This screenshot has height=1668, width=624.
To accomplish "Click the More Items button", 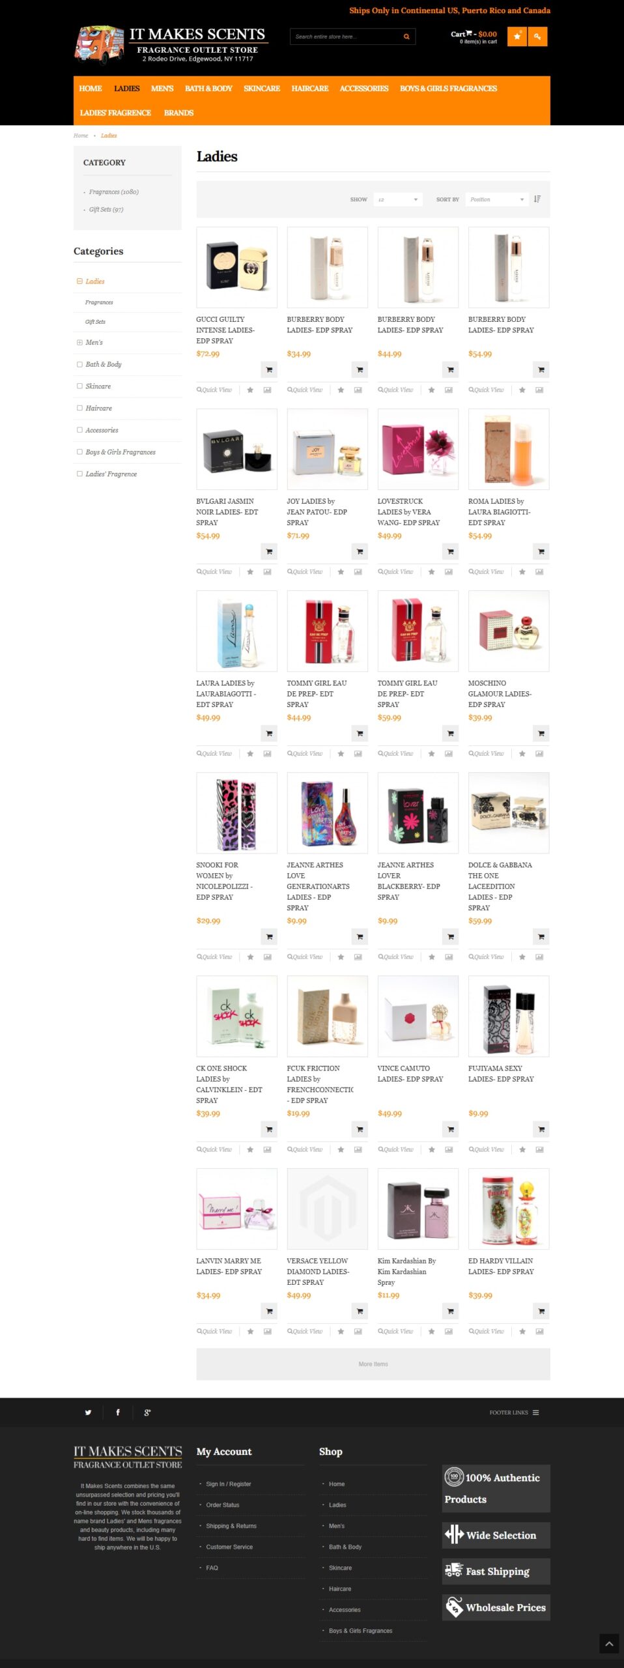I will point(373,1364).
